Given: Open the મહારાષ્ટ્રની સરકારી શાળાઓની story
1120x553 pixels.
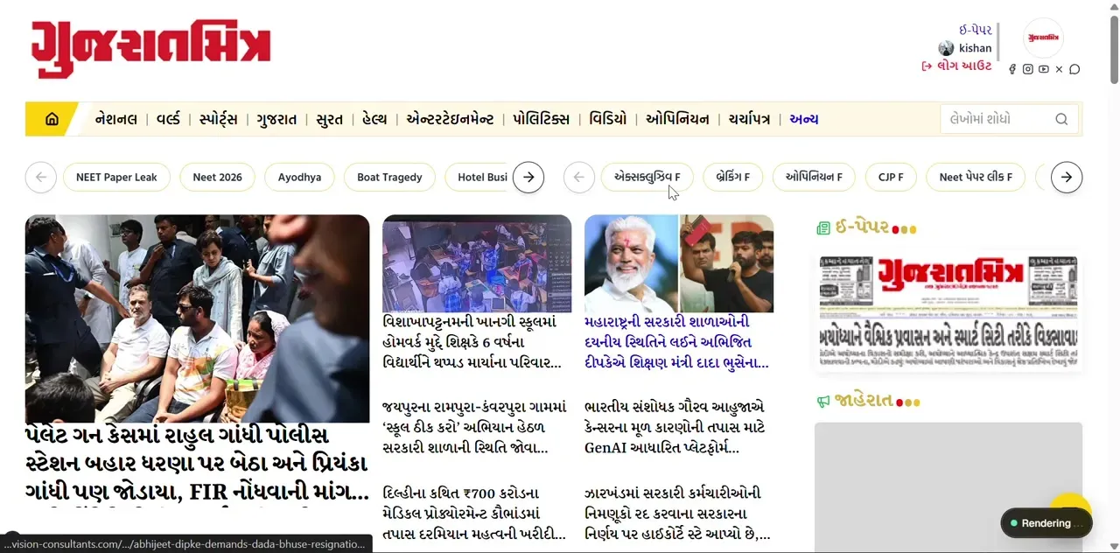Looking at the screenshot, I should coord(676,342).
